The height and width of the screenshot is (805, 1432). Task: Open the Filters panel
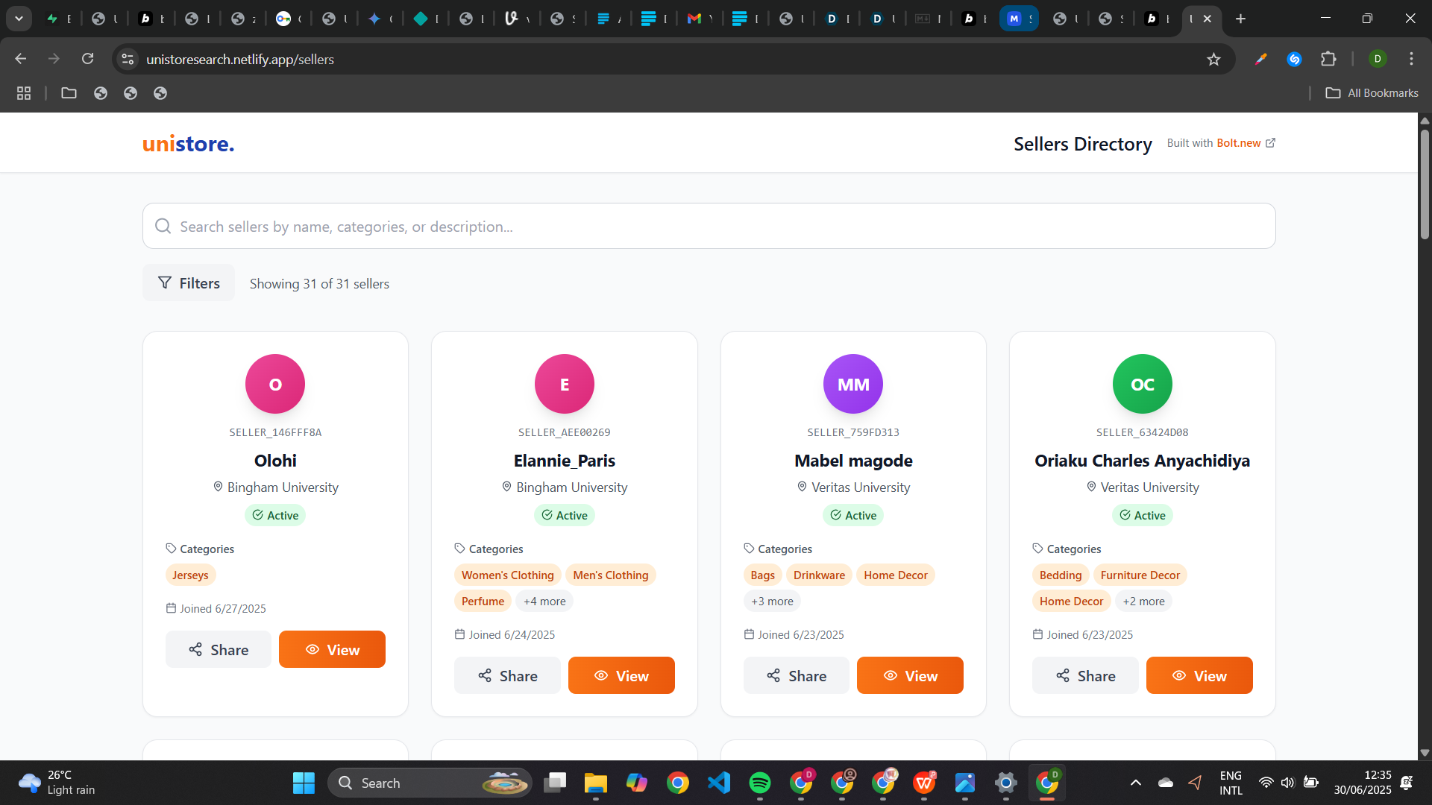tap(189, 283)
